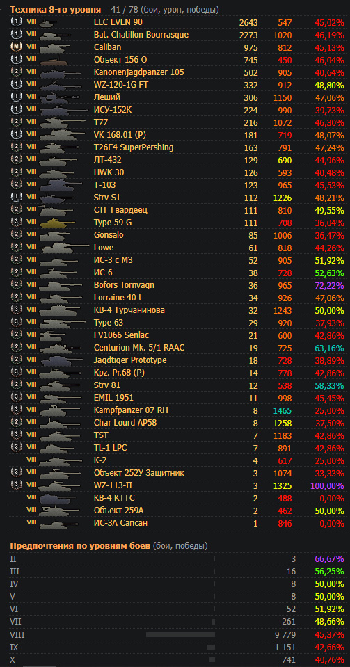Viewport: 350px width, 667px height.
Task: Click the Техника 8-го уровня section header
Action: (x=56, y=9)
